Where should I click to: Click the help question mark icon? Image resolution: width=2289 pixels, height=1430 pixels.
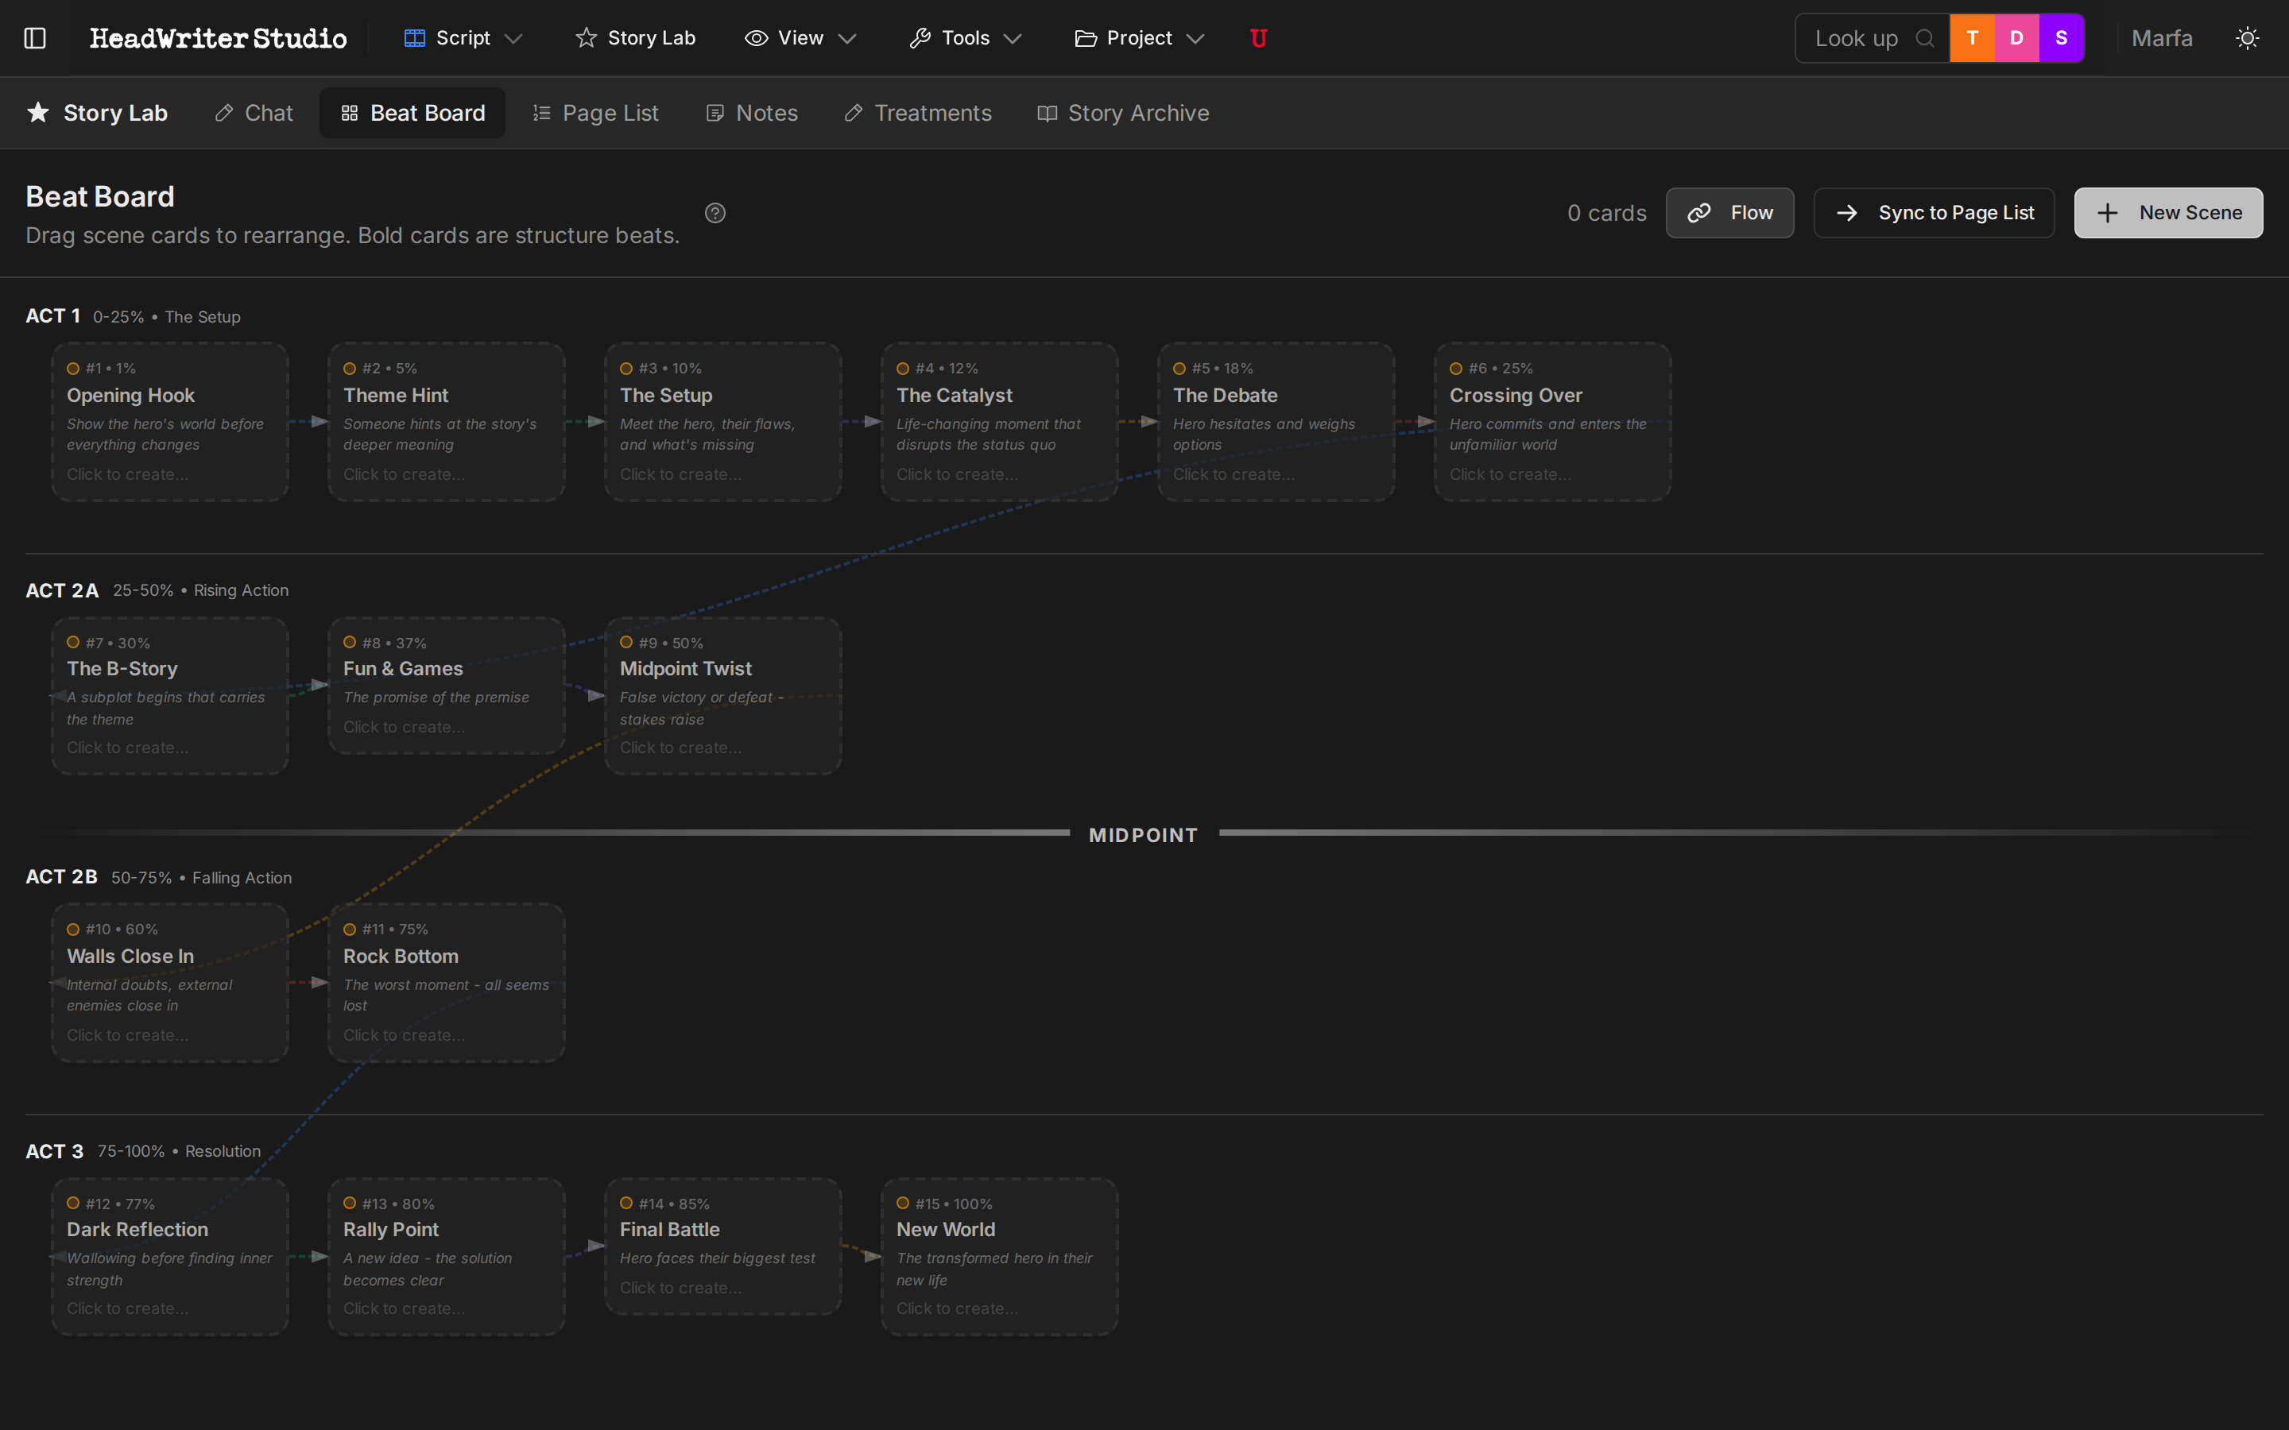point(715,213)
